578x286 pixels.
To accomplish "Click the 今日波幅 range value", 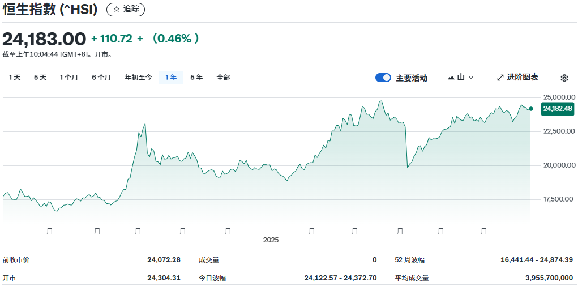I will 341,278.
